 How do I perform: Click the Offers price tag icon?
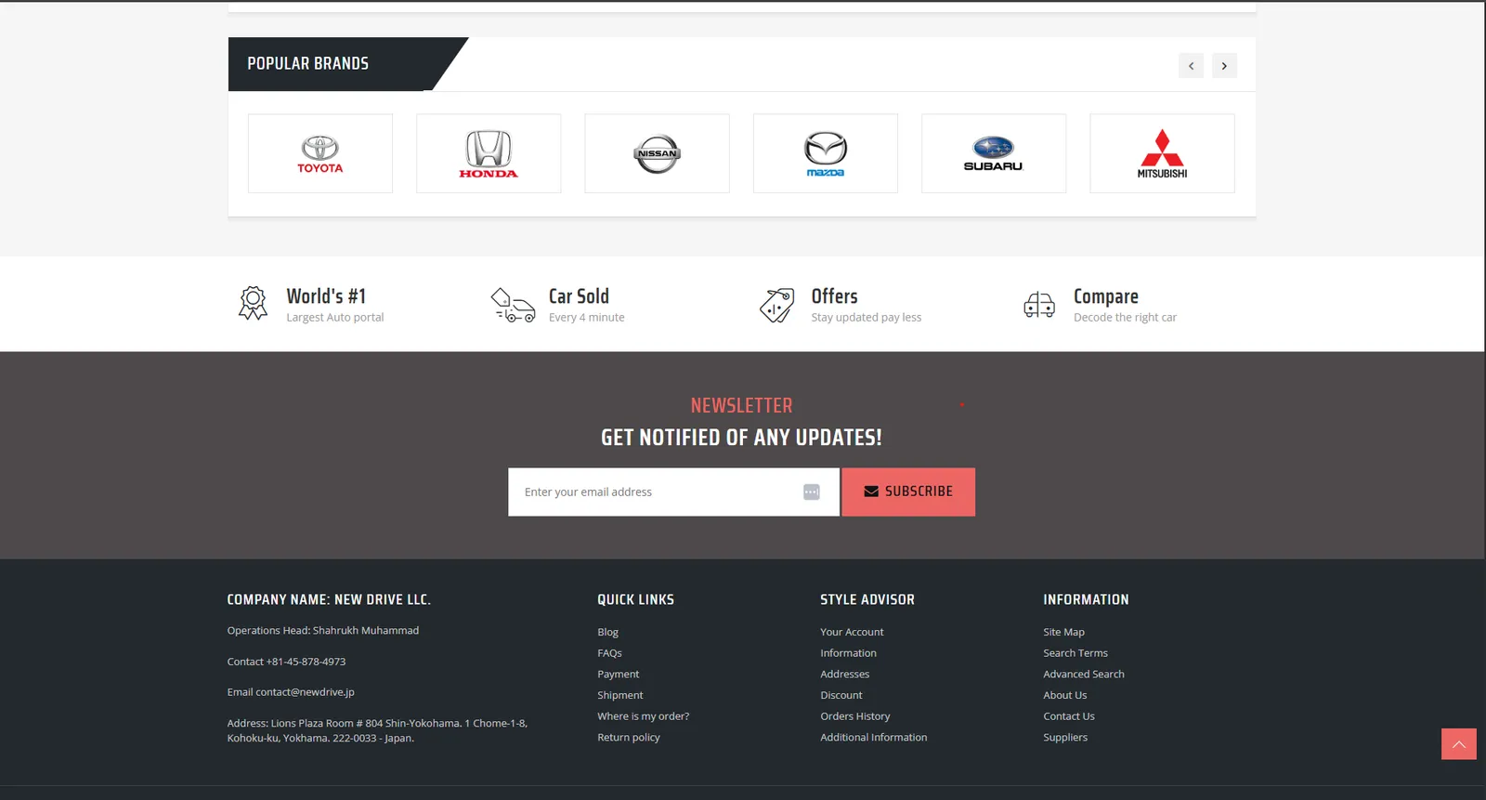pos(776,305)
